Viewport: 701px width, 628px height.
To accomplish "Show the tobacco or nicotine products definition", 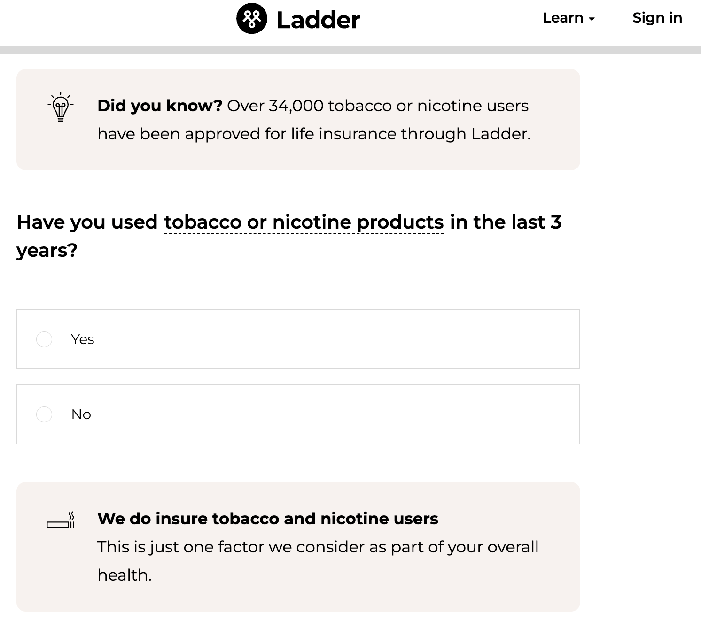I will pos(304,222).
